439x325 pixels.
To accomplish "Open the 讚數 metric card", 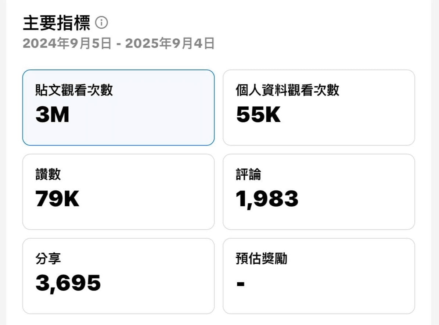I will tap(118, 192).
